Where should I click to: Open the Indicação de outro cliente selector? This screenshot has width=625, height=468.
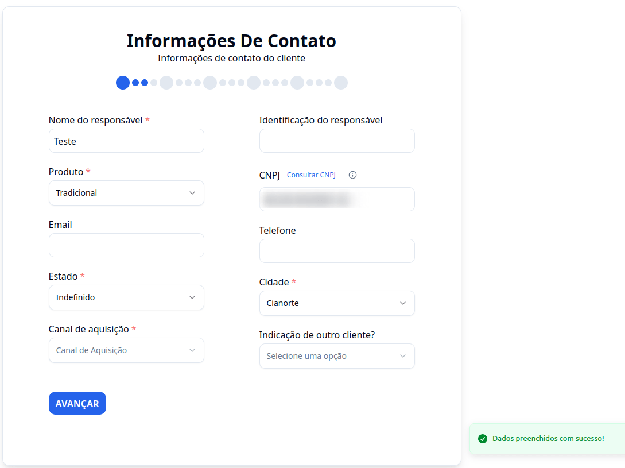coord(337,356)
